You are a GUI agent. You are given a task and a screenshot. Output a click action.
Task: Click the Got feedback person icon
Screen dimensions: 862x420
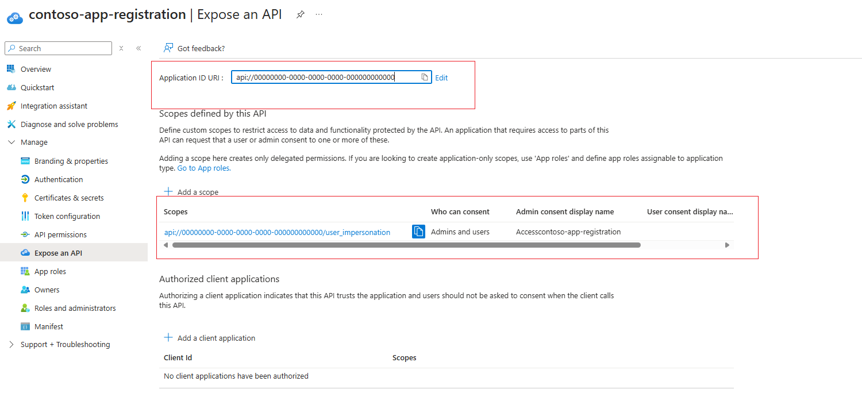click(x=168, y=48)
